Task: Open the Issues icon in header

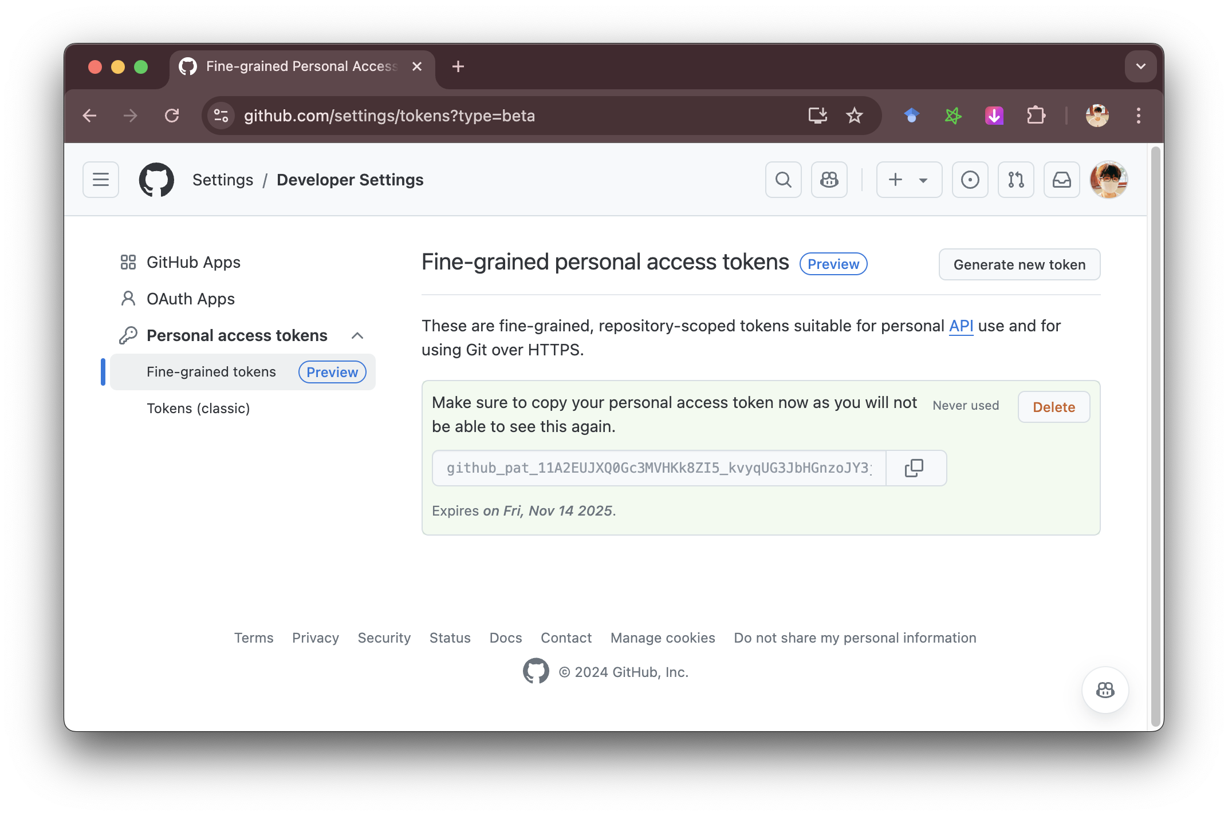Action: [x=970, y=180]
